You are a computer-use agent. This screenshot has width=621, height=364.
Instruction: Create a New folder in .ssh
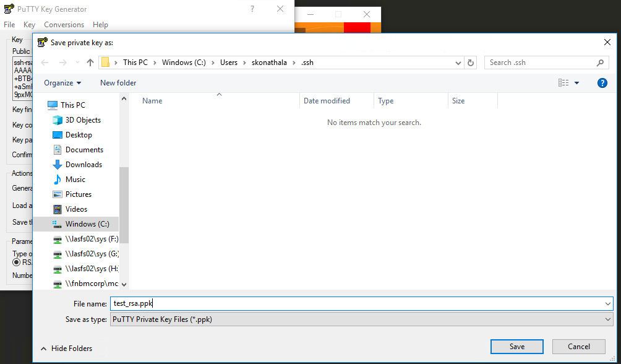118,82
